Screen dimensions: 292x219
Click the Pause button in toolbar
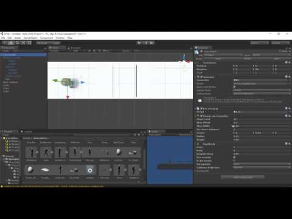[x=145, y=43]
